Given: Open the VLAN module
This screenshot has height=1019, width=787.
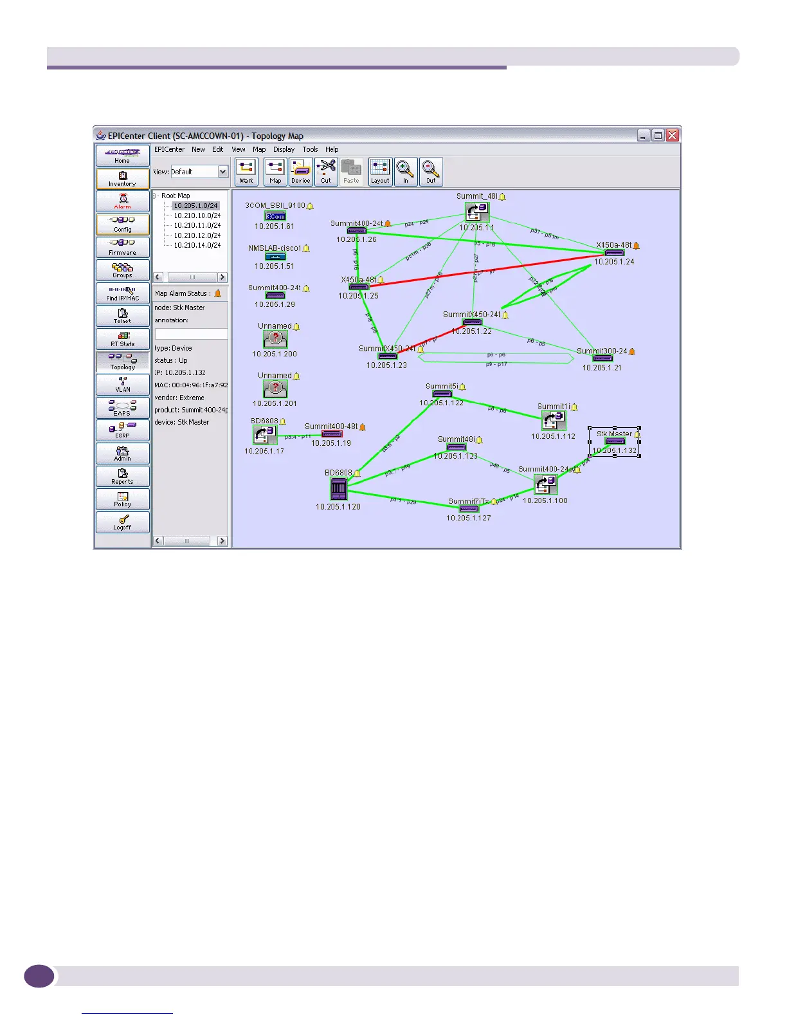Looking at the screenshot, I should point(122,384).
